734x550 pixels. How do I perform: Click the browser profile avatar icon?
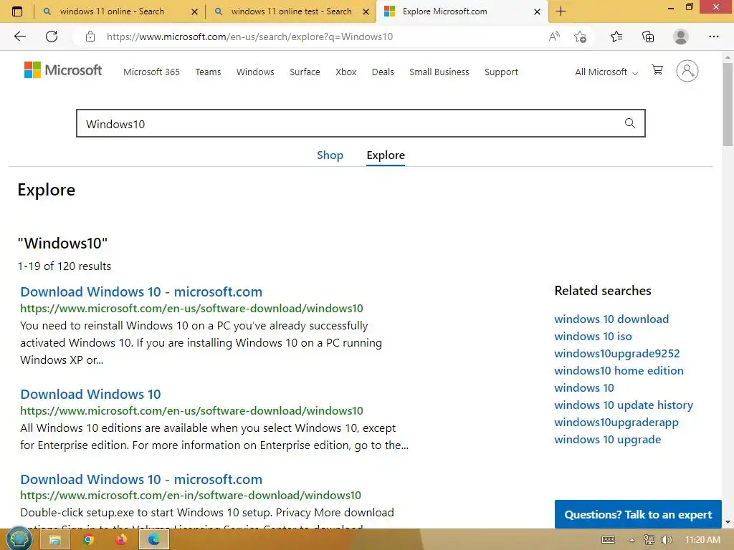[x=681, y=37]
